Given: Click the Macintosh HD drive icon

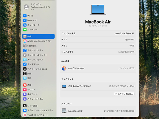Looking at the screenshot, I should pyautogui.click(x=64, y=111).
